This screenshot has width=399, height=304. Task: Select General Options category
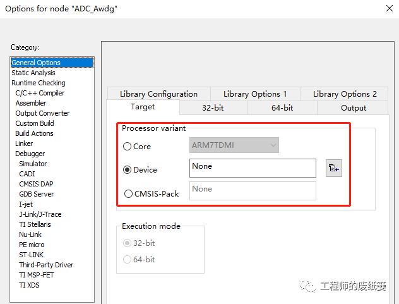[52, 63]
